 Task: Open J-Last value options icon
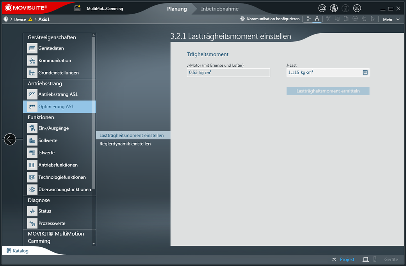(x=365, y=73)
